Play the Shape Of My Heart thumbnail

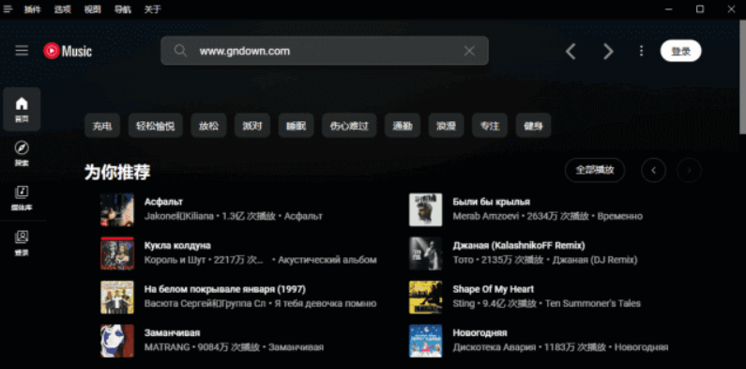[x=426, y=297]
